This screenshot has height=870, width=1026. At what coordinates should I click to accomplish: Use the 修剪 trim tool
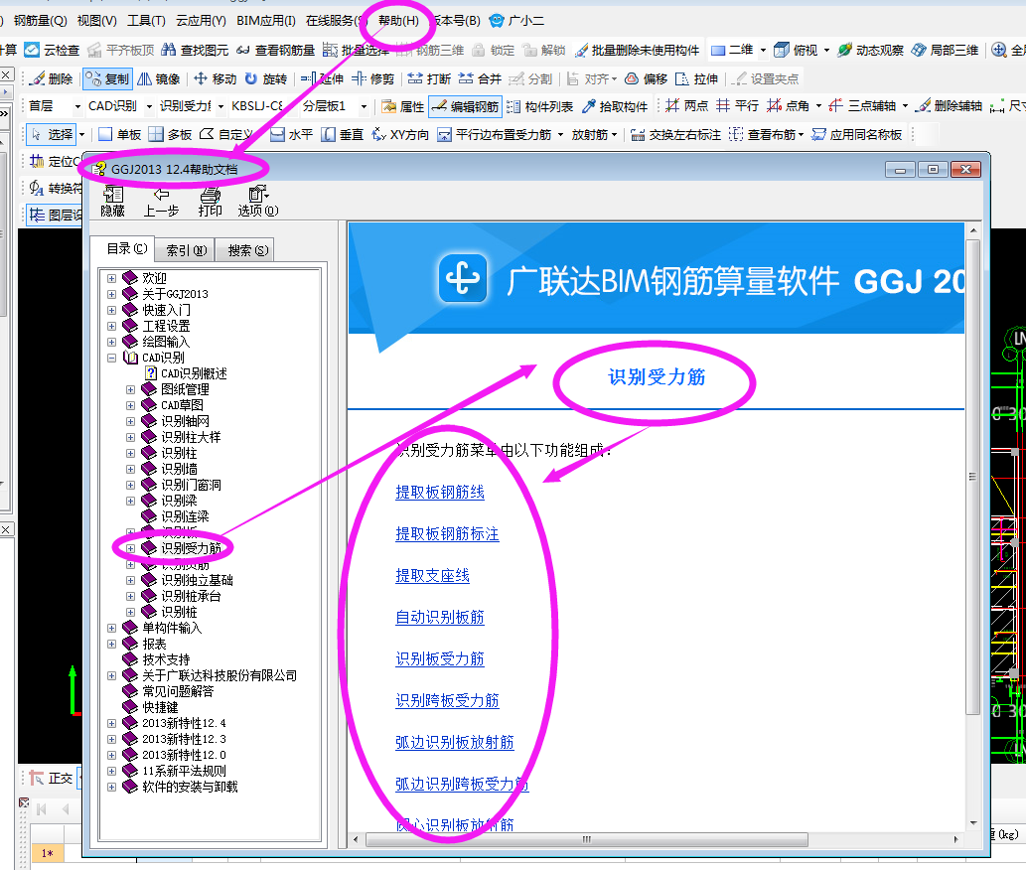373,78
